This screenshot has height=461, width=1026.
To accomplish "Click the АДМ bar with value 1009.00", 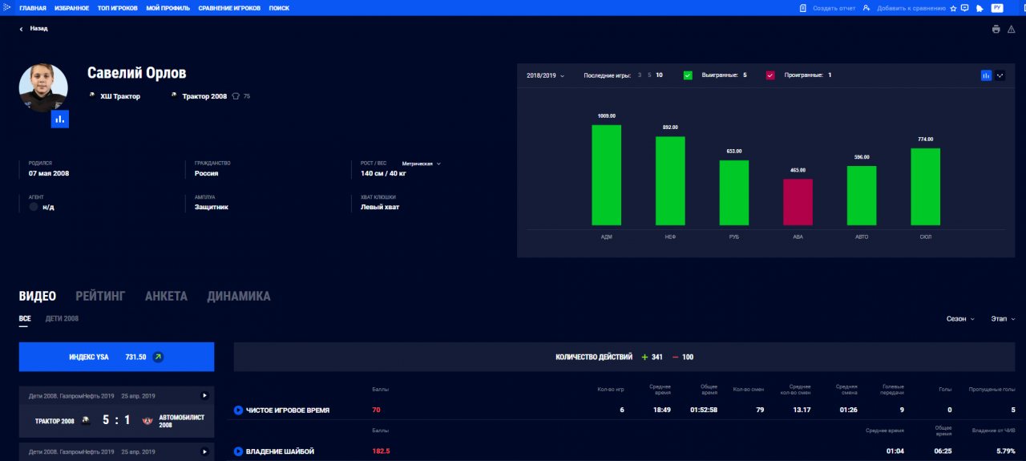I will (x=607, y=175).
